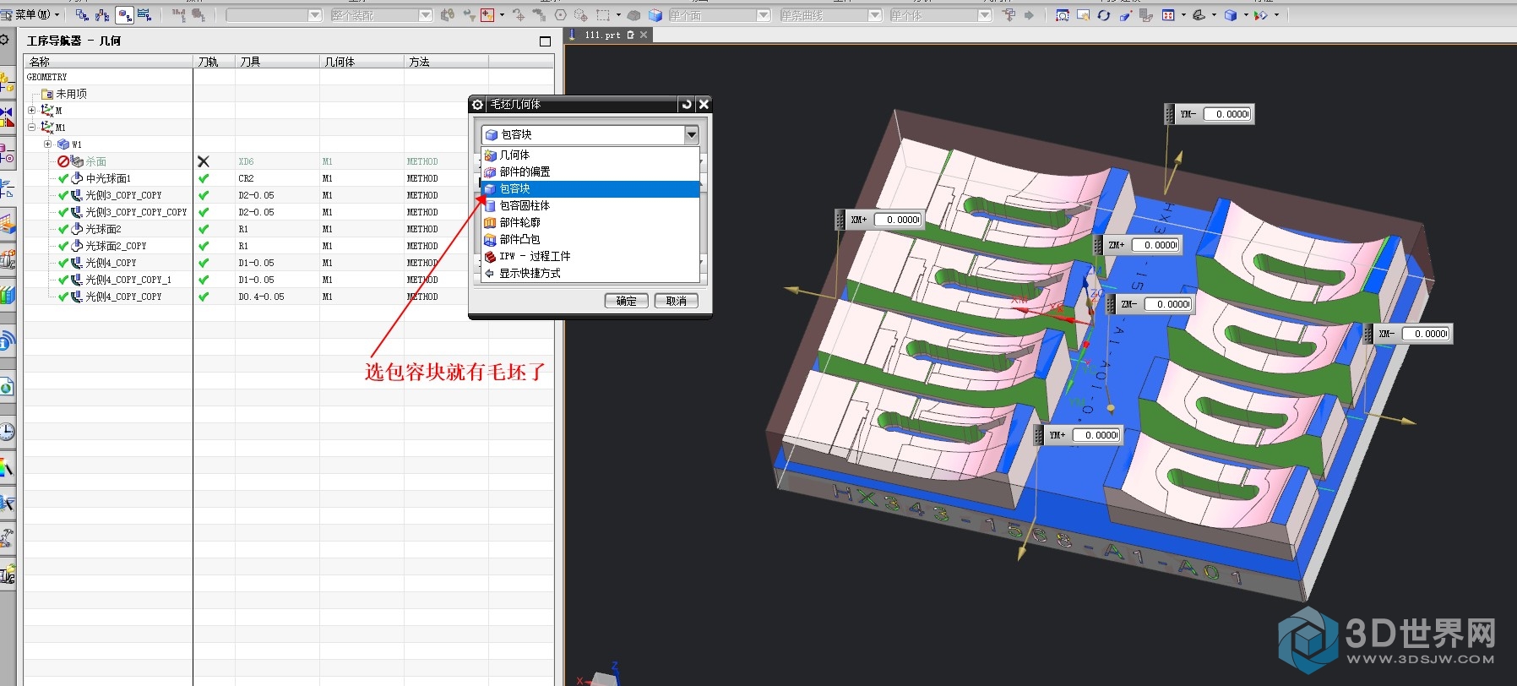Click tool cell CR2
Image resolution: width=1517 pixels, height=686 pixels.
click(246, 178)
